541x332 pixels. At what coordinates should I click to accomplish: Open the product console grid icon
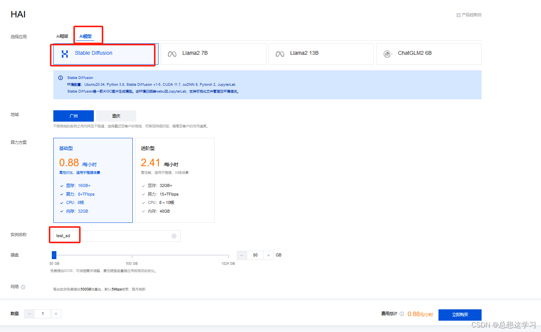tap(458, 15)
